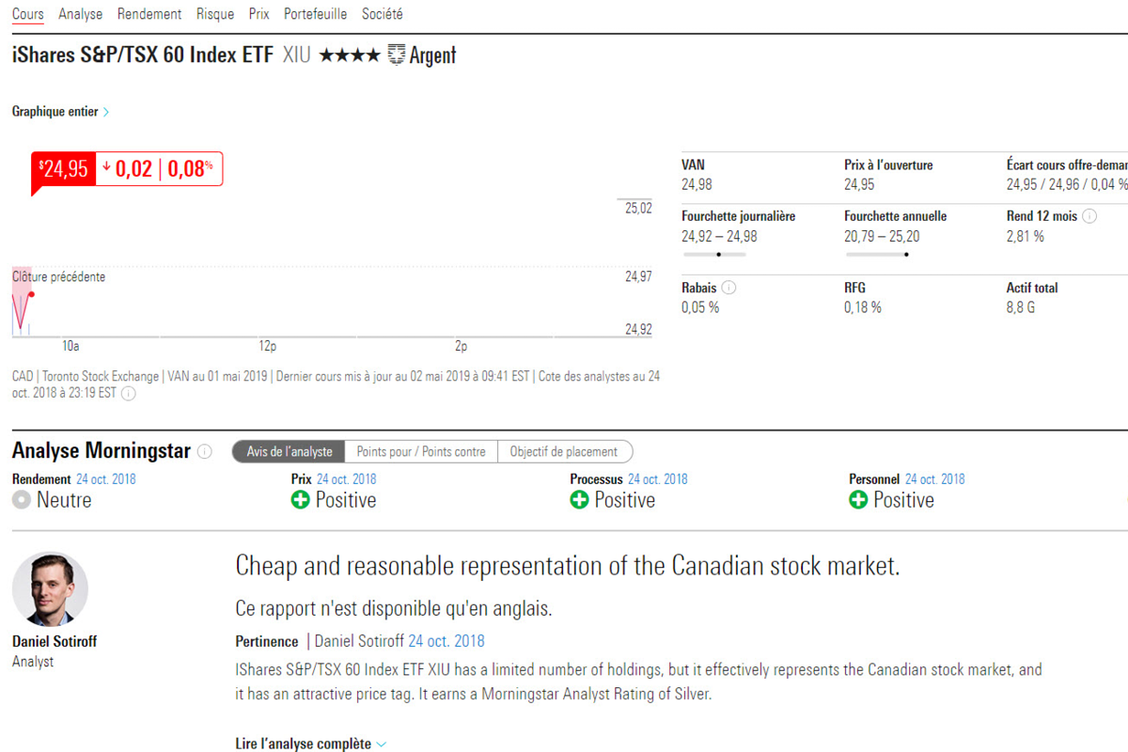This screenshot has height=752, width=1128.
Task: Click the Fourchette annuelle range slider
Action: tap(877, 254)
